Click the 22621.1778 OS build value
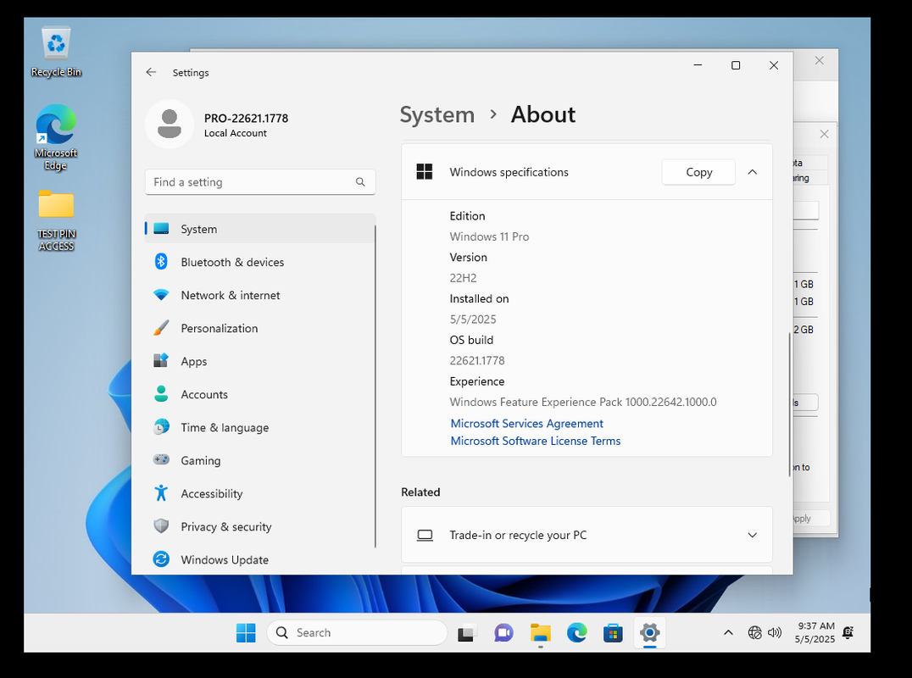The width and height of the screenshot is (912, 678). (x=477, y=360)
